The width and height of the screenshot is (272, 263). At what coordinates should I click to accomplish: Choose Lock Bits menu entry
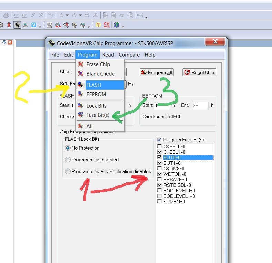coord(100,105)
